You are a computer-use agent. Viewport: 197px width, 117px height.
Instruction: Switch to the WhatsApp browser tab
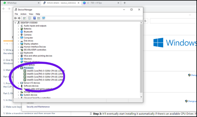click(x=21, y=3)
